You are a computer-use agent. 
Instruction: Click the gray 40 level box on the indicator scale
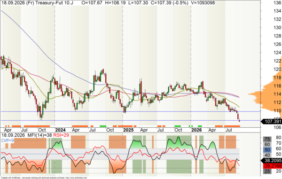[267, 155]
